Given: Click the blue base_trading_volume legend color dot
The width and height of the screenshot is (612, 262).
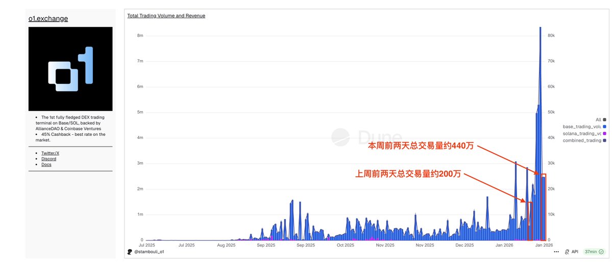Looking at the screenshot, I should click(x=604, y=126).
